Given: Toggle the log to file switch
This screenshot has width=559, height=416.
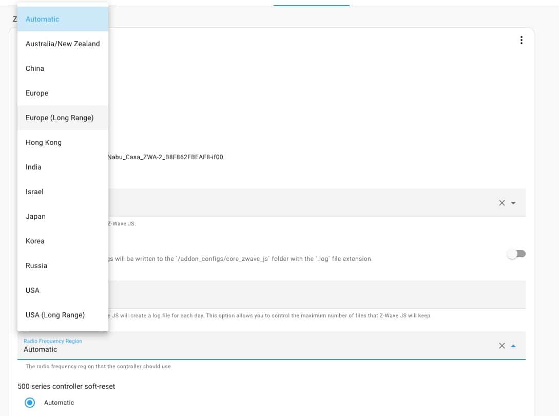Looking at the screenshot, I should pyautogui.click(x=516, y=254).
